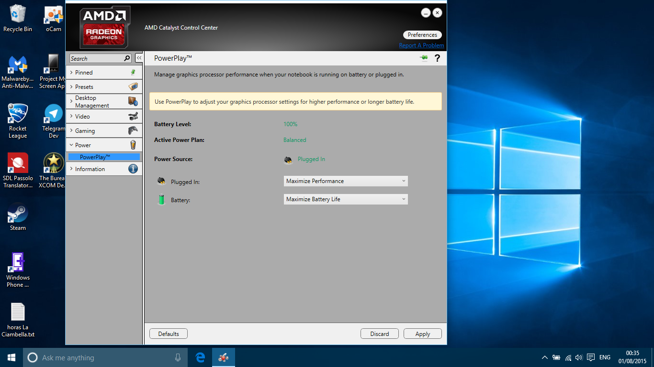This screenshot has width=654, height=367.
Task: Click the green pin icon near the help button
Action: [x=423, y=58]
